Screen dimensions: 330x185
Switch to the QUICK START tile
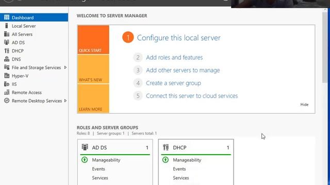pyautogui.click(x=93, y=40)
